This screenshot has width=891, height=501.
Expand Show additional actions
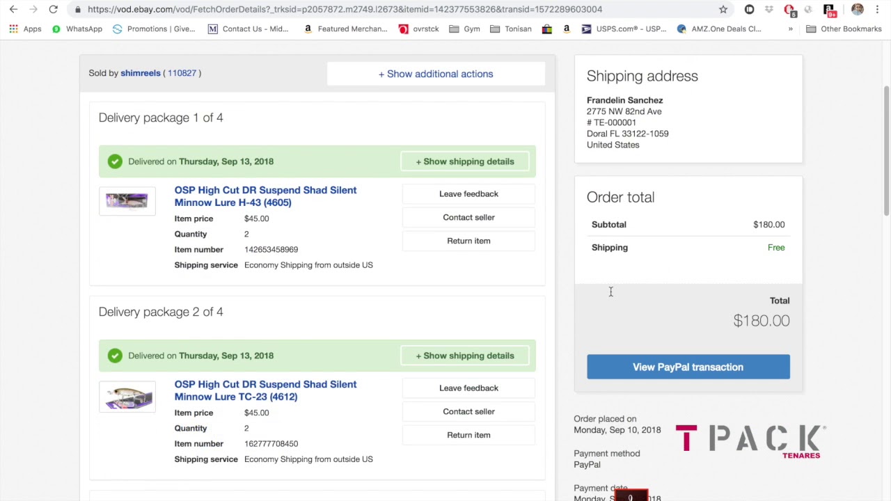pos(436,74)
